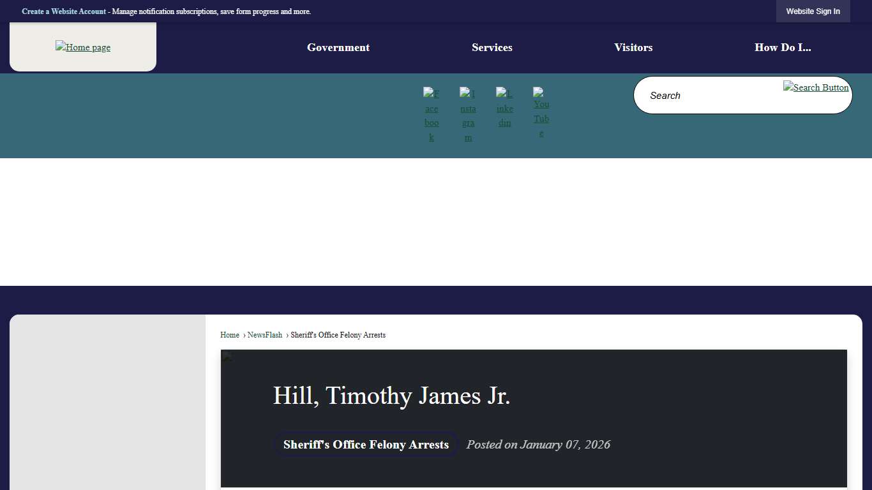Click the Website Sign In button
The height and width of the screenshot is (490, 872).
[x=813, y=11]
